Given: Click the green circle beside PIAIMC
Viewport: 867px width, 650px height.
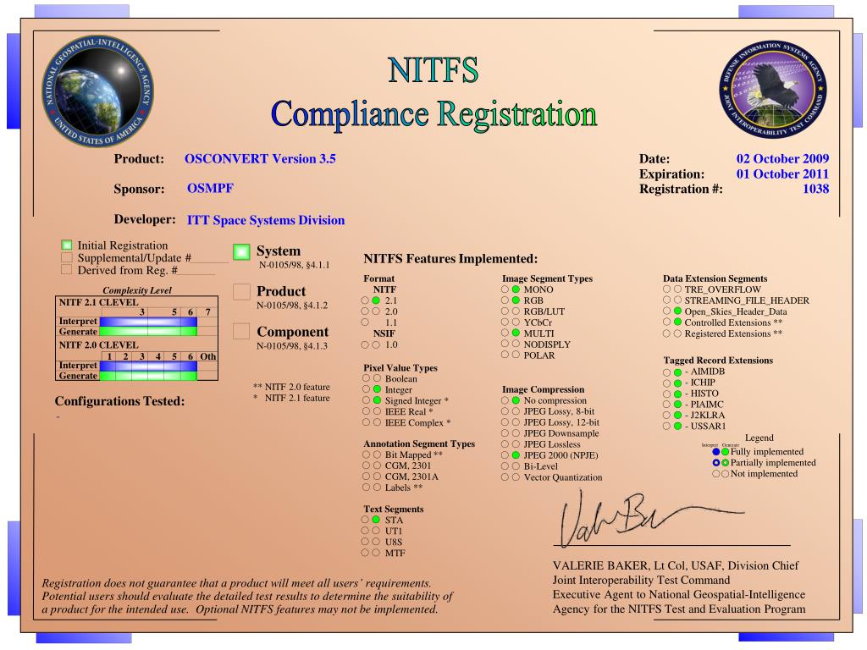Looking at the screenshot, I should pos(677,405).
